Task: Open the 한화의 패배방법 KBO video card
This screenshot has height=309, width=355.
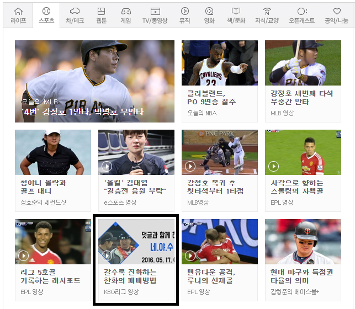Action: coord(136,260)
